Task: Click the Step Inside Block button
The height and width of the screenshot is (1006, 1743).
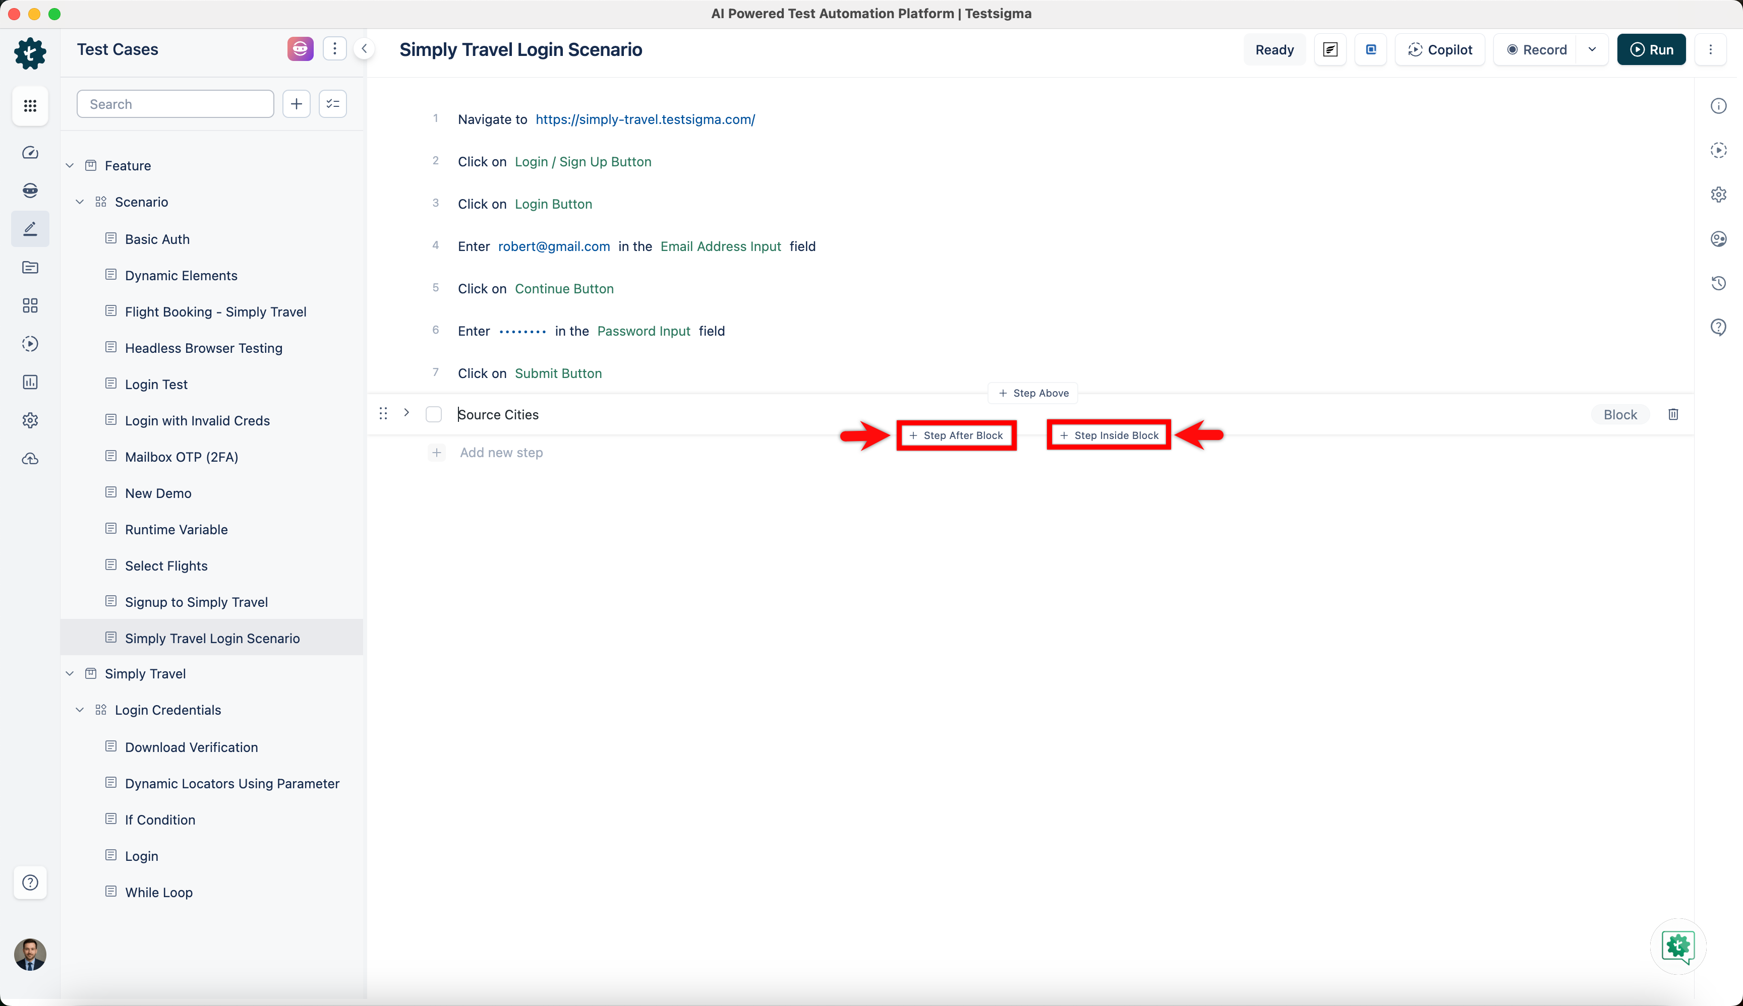Action: coord(1109,435)
